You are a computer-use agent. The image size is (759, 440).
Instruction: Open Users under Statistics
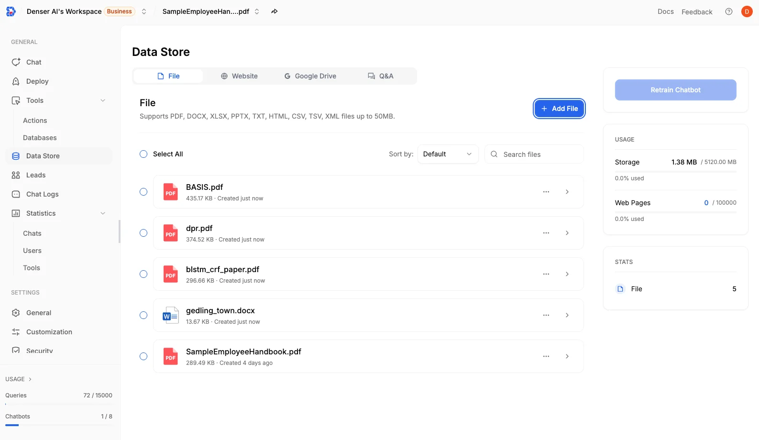pos(32,251)
